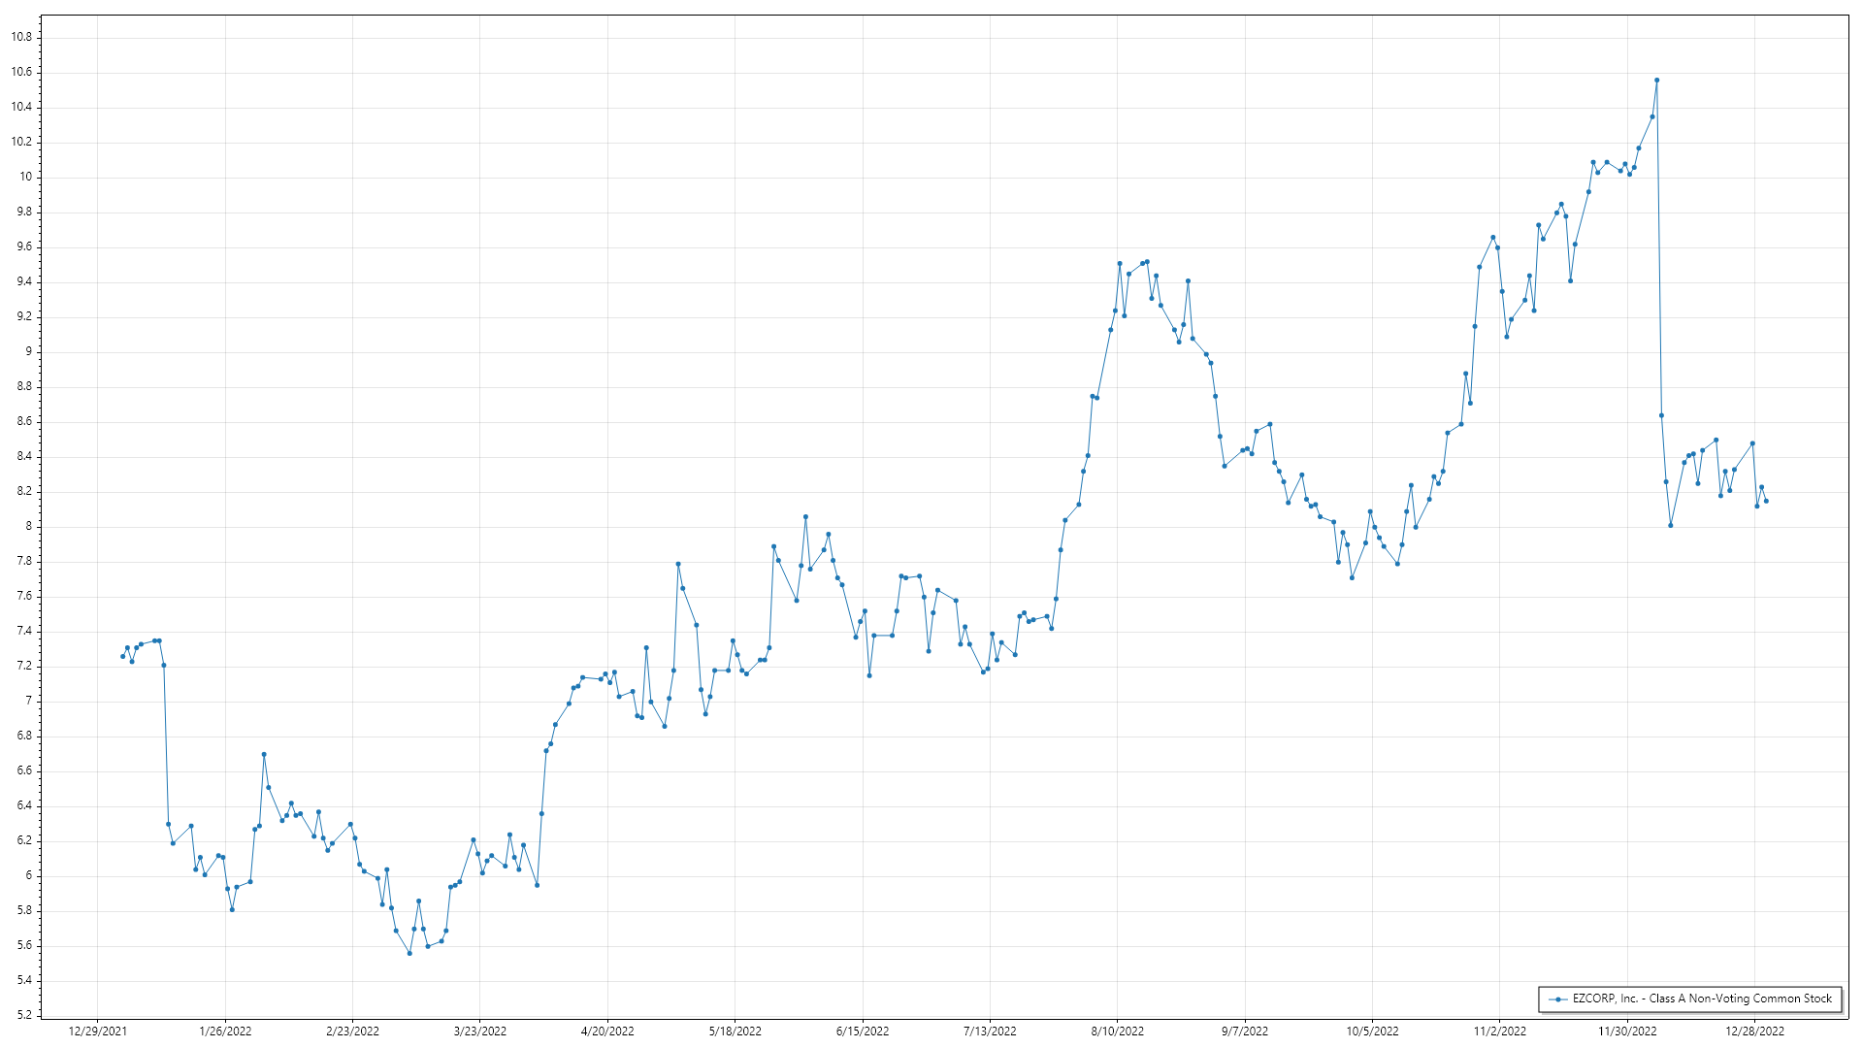
Task: Click the 5/18/2022 x-axis date label
Action: tap(735, 1032)
